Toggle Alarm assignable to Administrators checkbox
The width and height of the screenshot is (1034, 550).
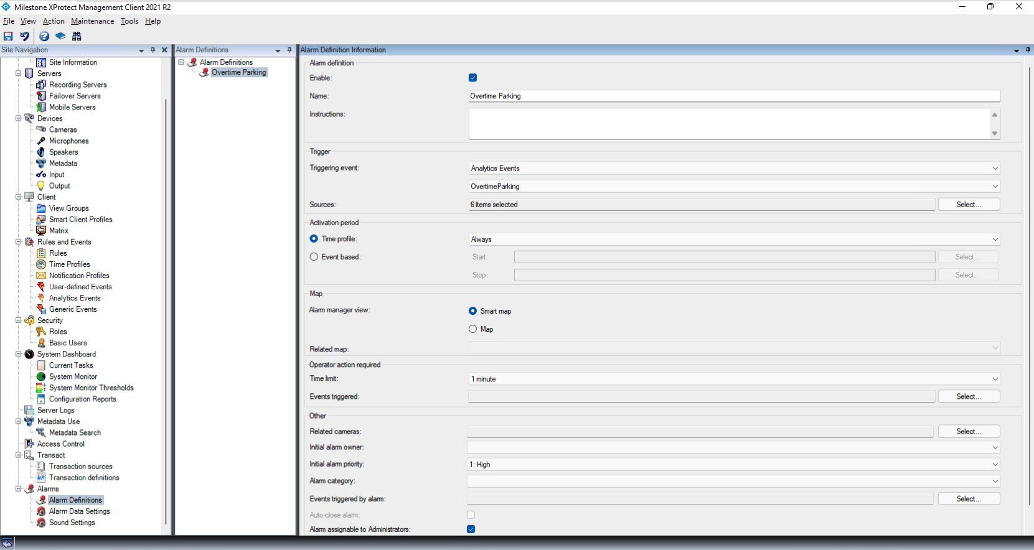471,529
